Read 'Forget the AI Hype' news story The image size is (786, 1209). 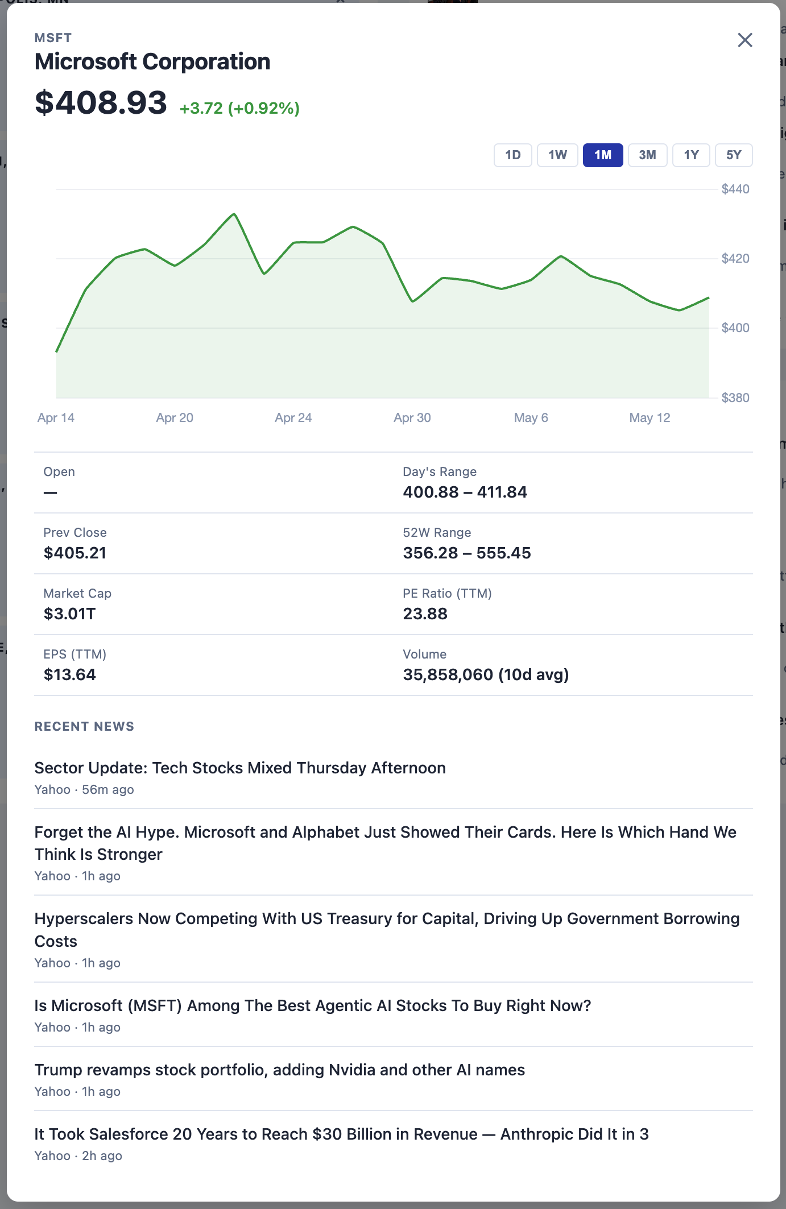click(386, 843)
